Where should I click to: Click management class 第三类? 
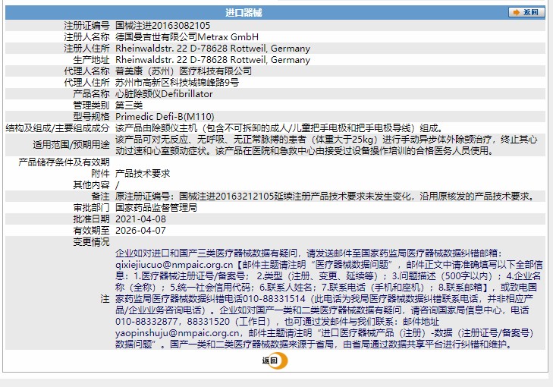129,105
